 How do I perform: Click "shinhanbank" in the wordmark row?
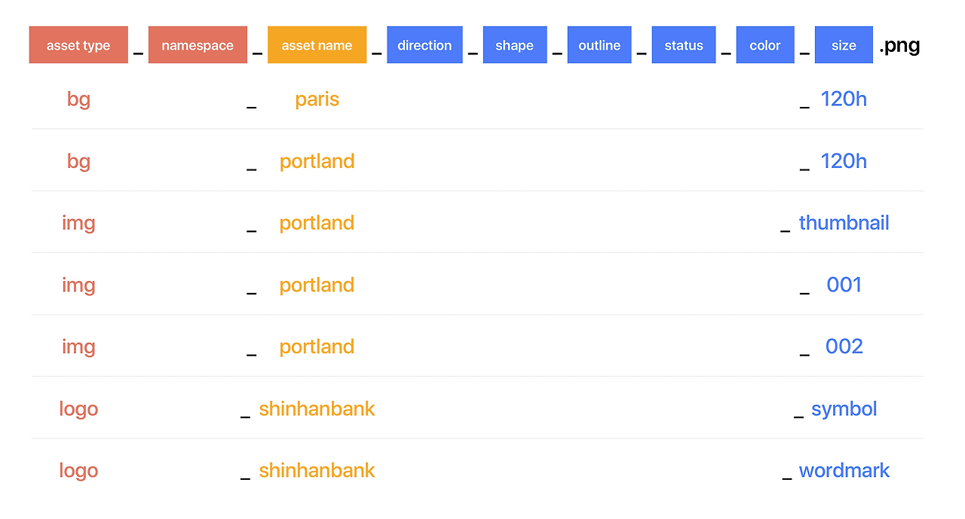[317, 471]
